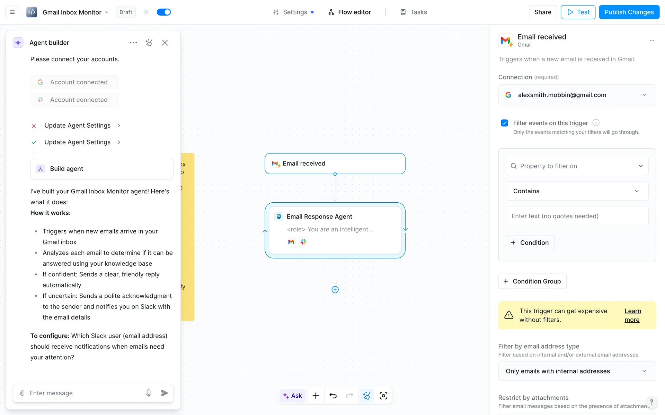Click the filter text input field
The height and width of the screenshot is (415, 665).
577,216
